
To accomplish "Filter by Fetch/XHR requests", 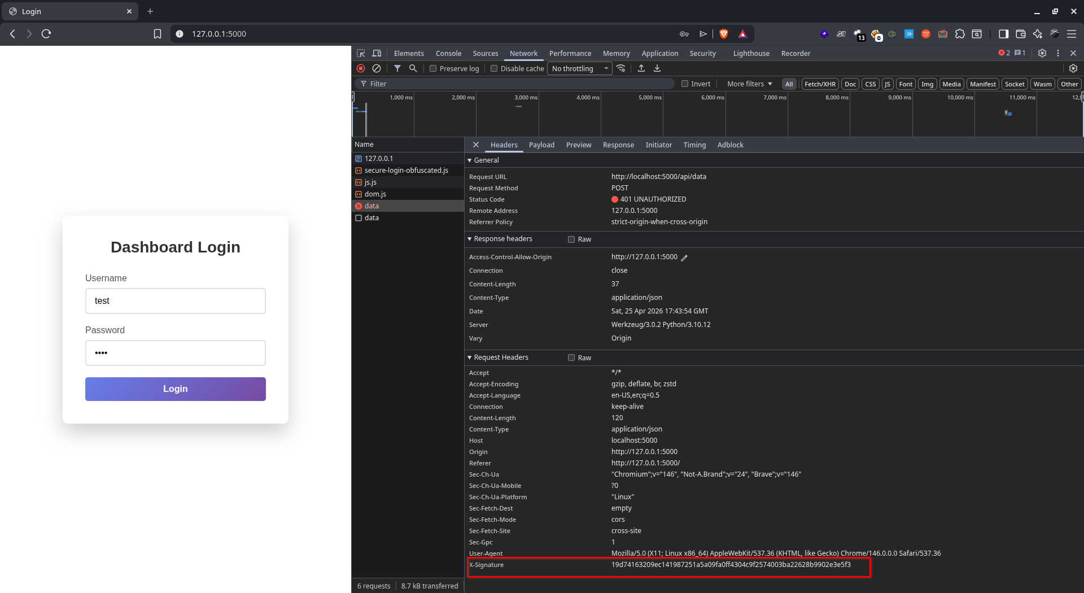I will (x=820, y=84).
